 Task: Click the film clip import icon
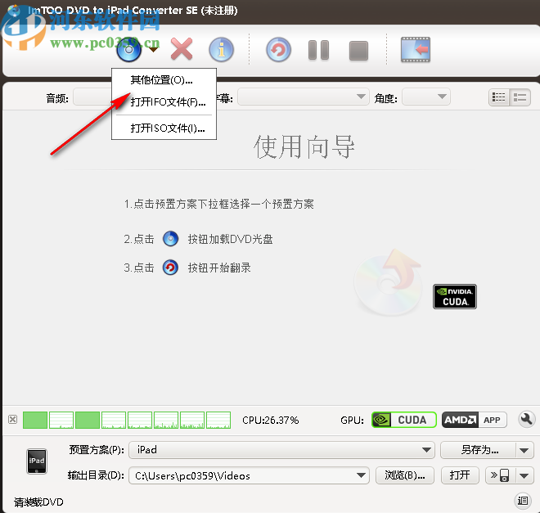[x=416, y=50]
